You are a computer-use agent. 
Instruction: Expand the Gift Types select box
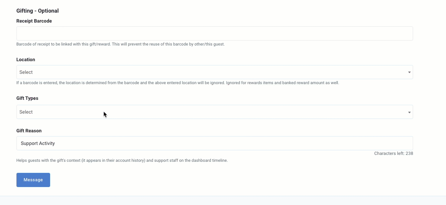tap(215, 112)
